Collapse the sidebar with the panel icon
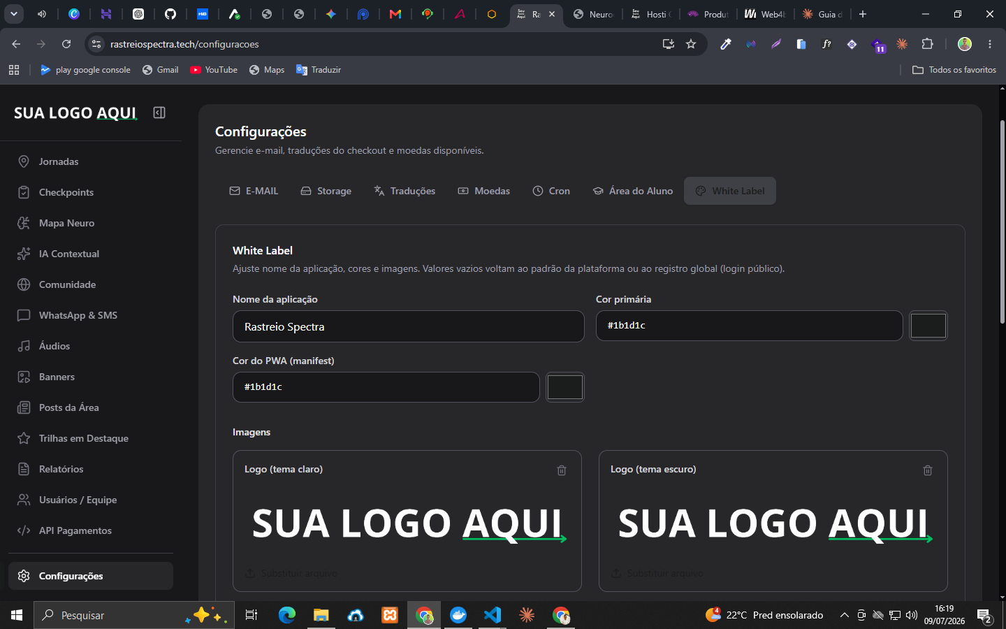Image resolution: width=1006 pixels, height=629 pixels. (159, 113)
